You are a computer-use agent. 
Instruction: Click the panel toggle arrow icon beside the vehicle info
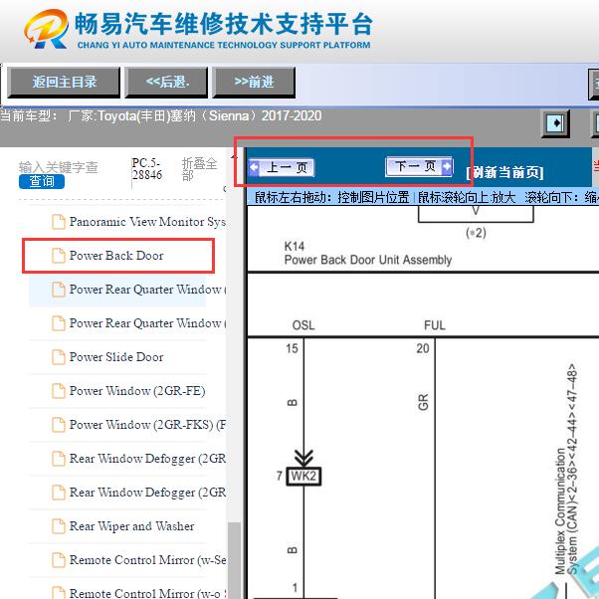coord(556,123)
